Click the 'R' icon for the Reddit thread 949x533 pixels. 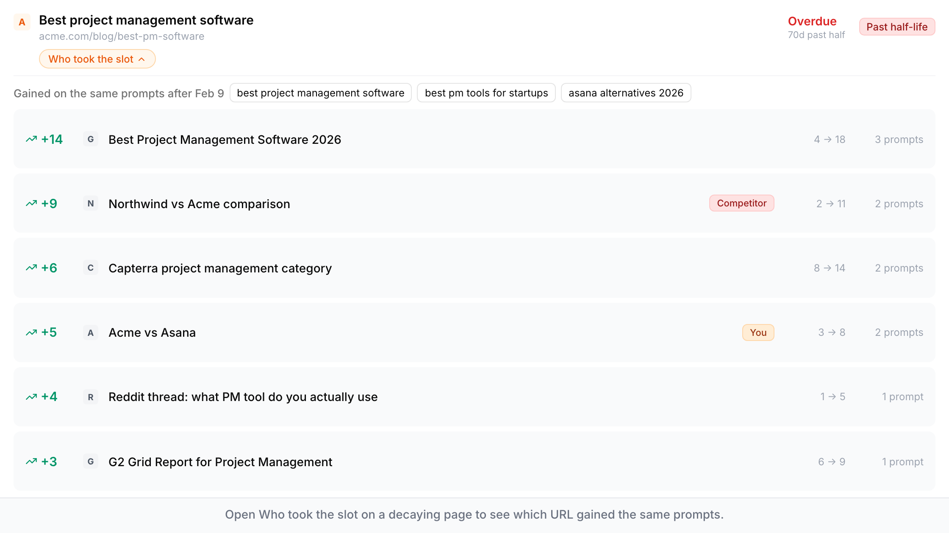(91, 397)
